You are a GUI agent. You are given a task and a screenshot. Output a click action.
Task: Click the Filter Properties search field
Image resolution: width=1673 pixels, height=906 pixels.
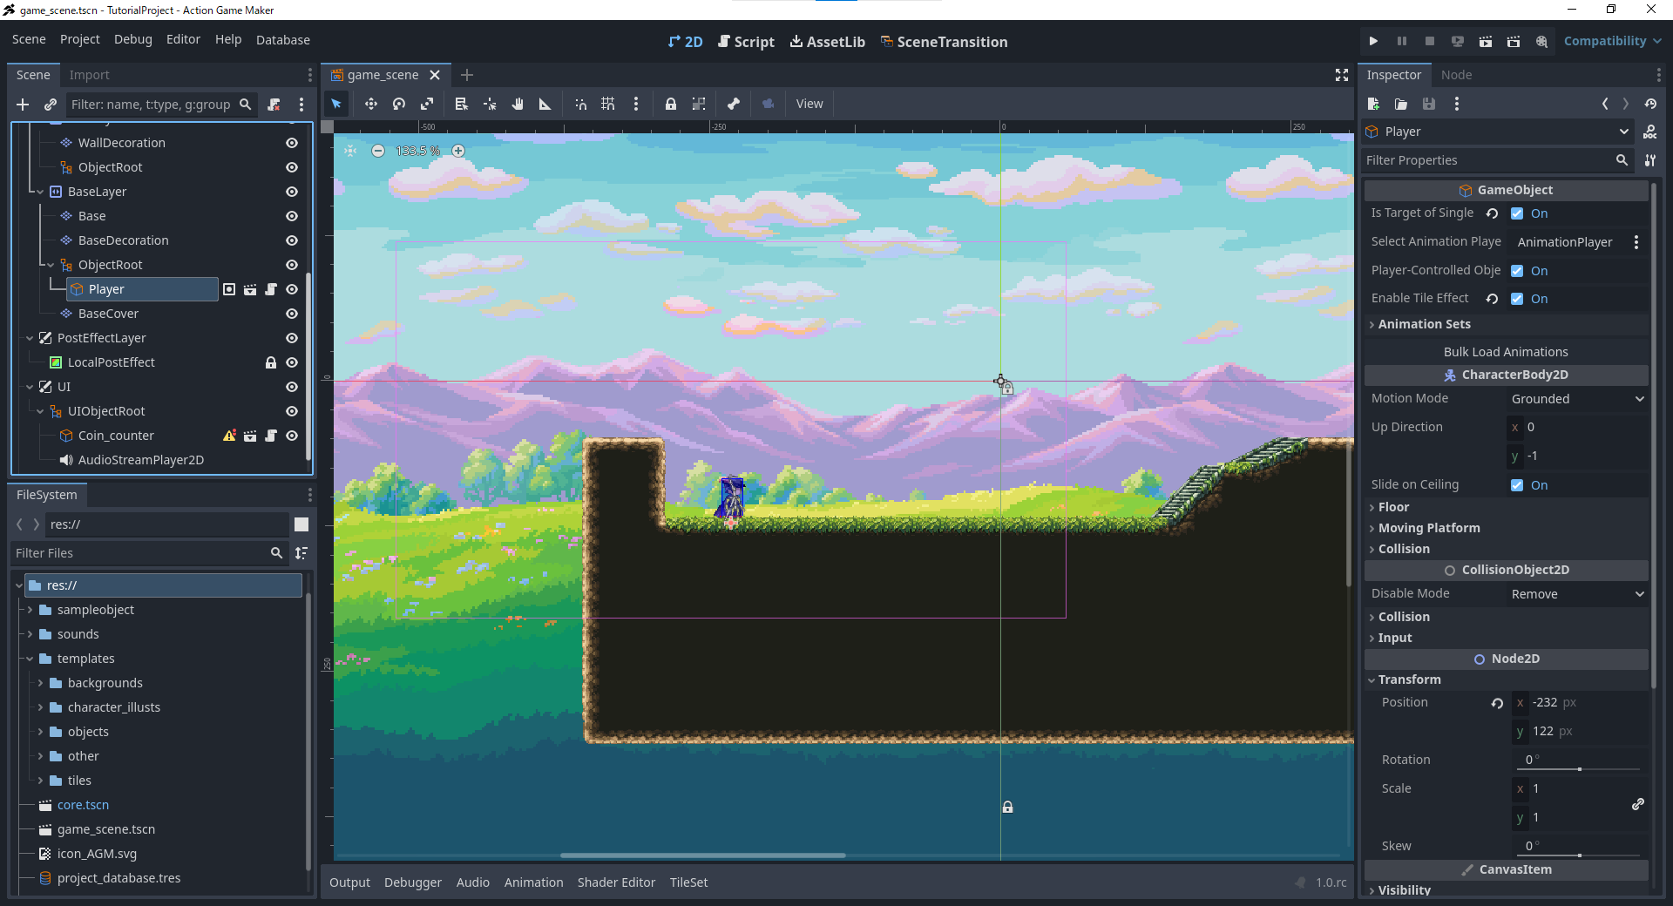tap(1498, 160)
